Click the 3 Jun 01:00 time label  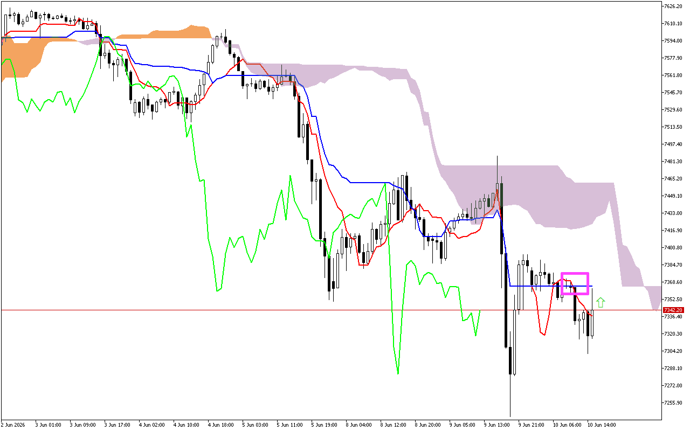coord(48,425)
